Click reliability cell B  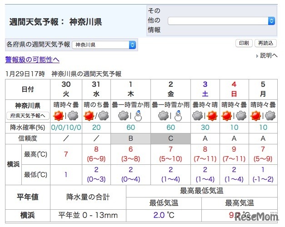(131, 138)
